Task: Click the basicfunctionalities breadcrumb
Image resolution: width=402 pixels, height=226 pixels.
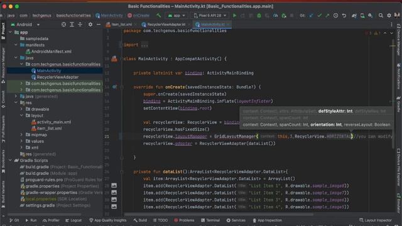Action: point(73,16)
